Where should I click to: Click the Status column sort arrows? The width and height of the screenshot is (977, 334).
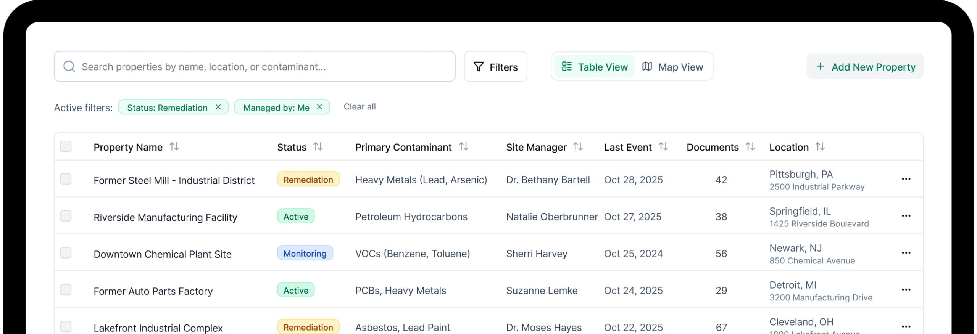point(318,147)
